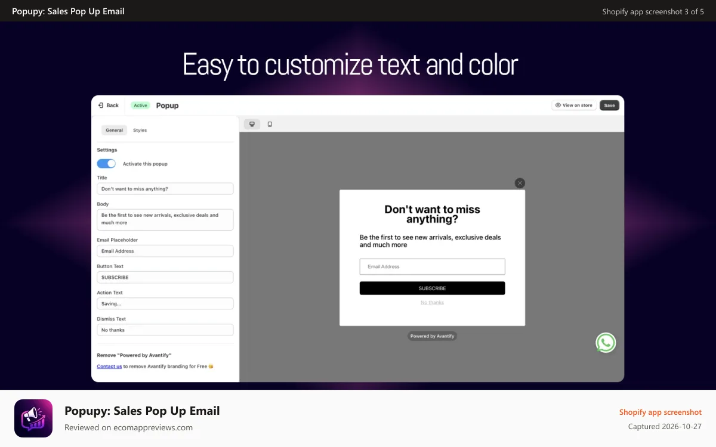
Task: Click the No thanks link in preview
Action: [x=432, y=303]
